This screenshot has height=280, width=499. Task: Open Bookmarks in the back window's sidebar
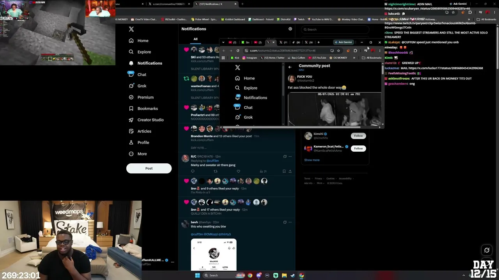click(x=143, y=108)
